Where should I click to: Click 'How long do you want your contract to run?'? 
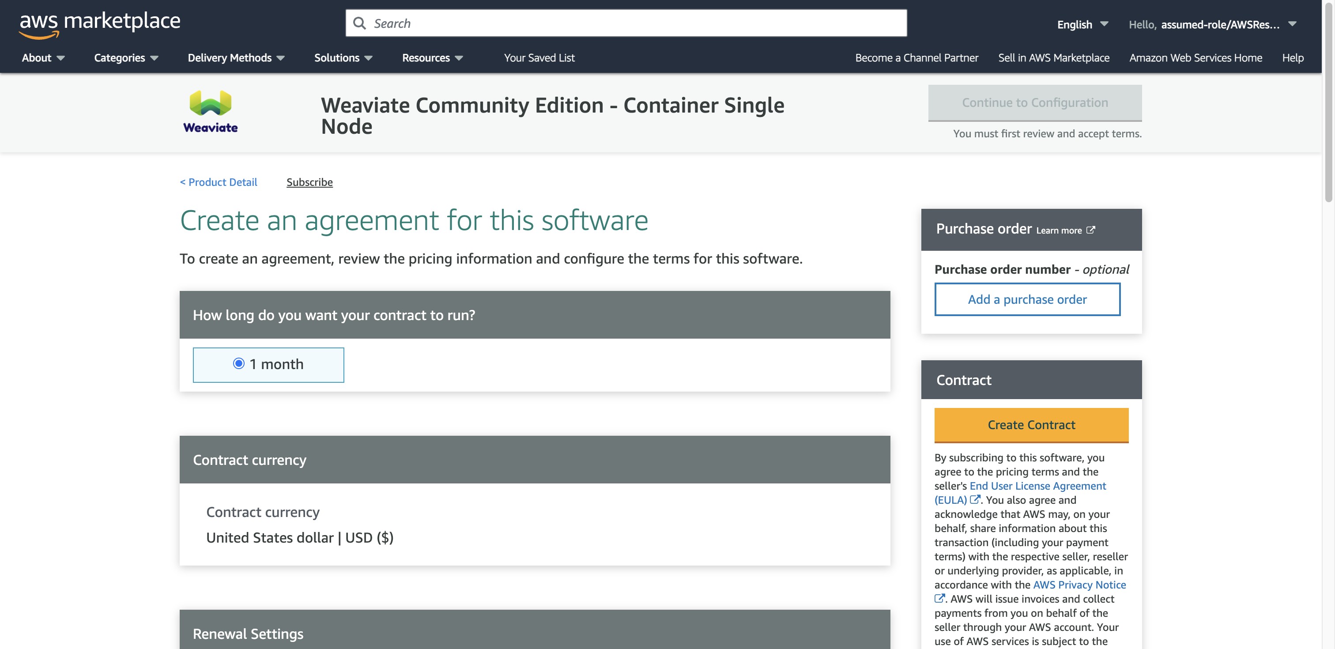tap(334, 315)
